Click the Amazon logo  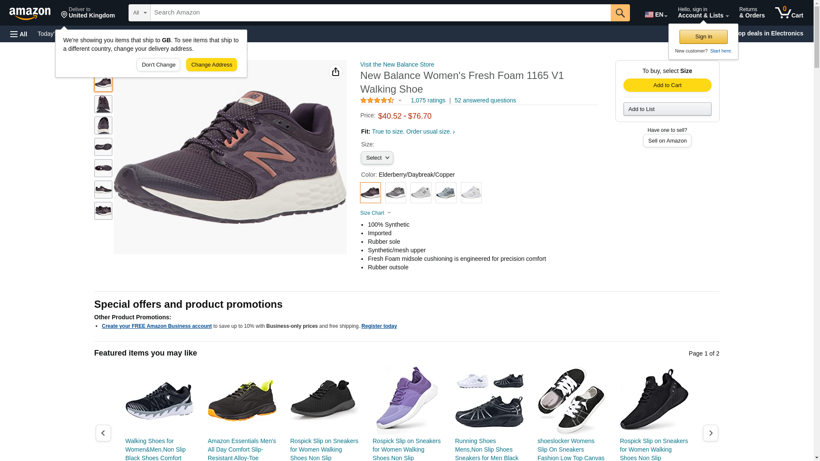pos(30,13)
